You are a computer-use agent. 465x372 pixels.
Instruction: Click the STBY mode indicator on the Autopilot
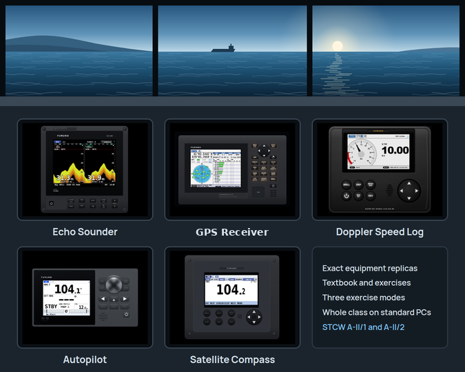click(51, 307)
